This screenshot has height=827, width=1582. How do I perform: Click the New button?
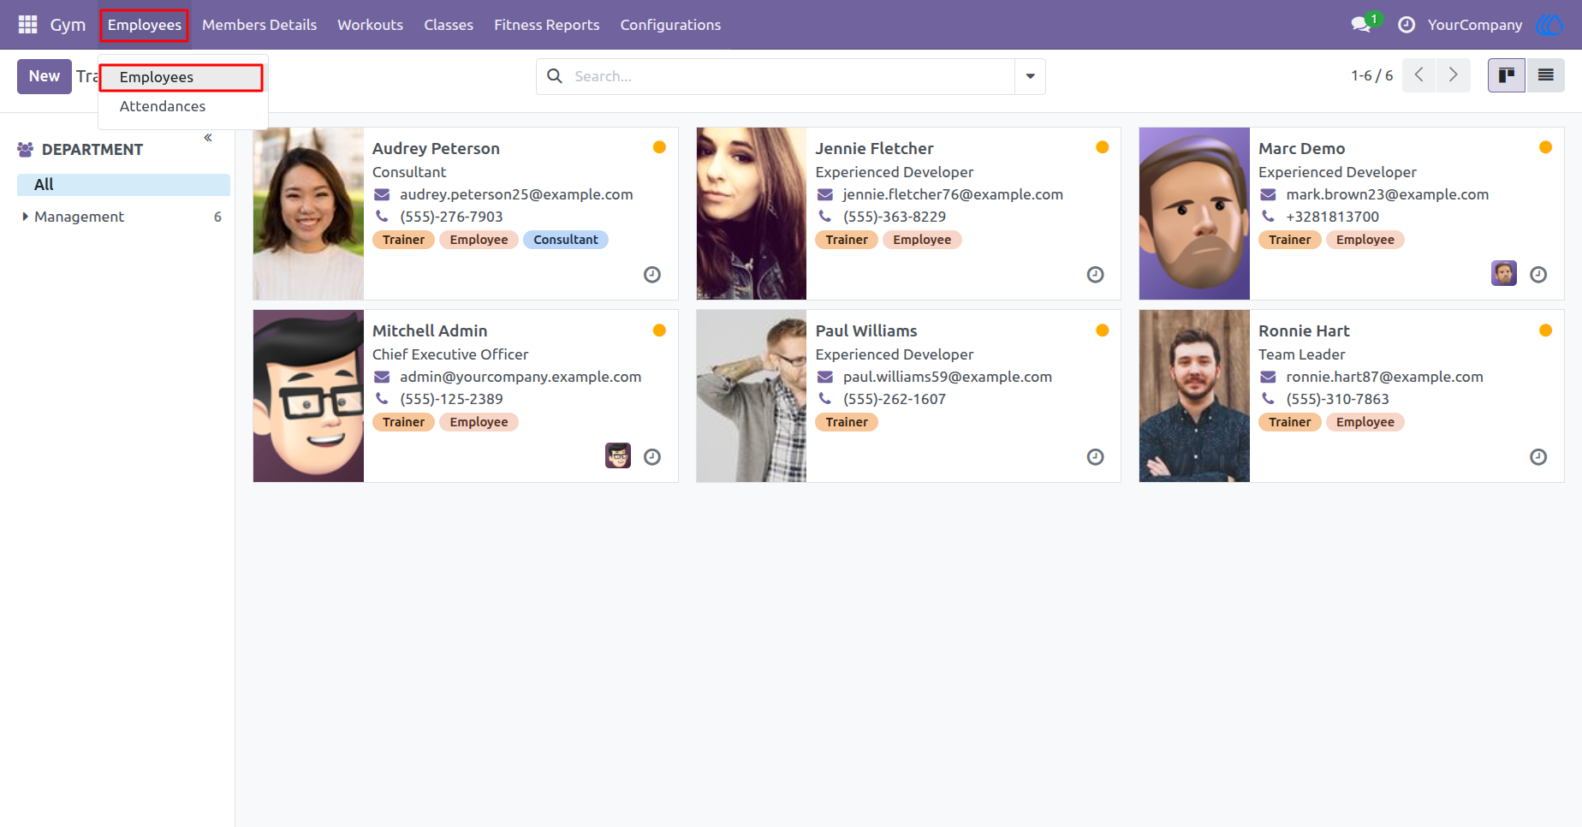pos(45,76)
